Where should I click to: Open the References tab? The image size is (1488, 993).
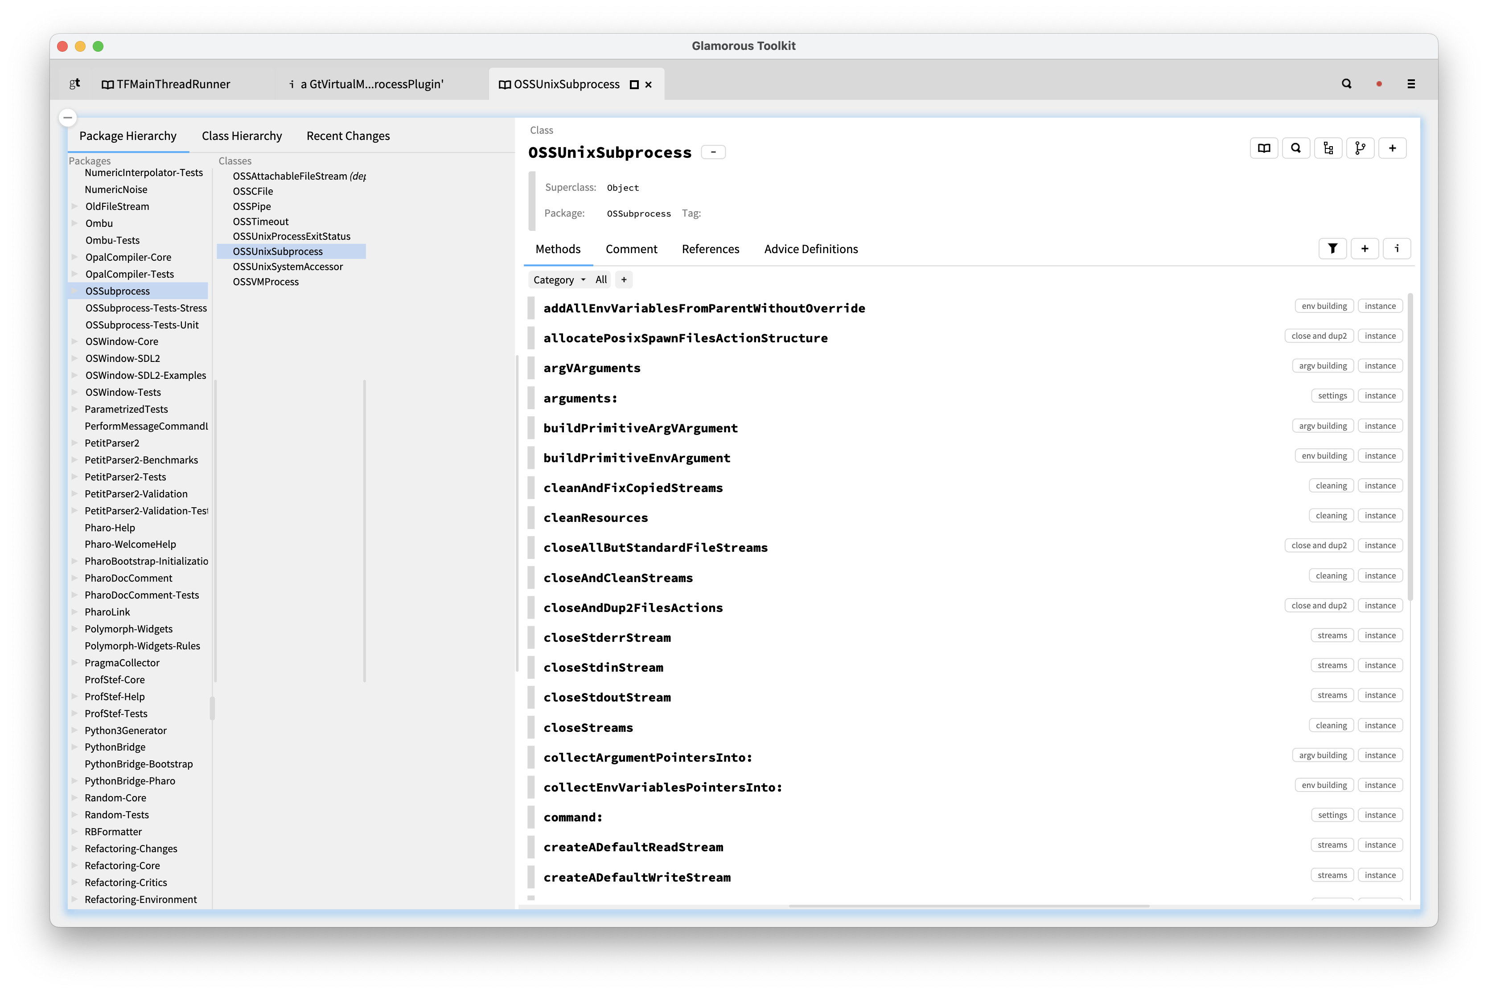710,250
